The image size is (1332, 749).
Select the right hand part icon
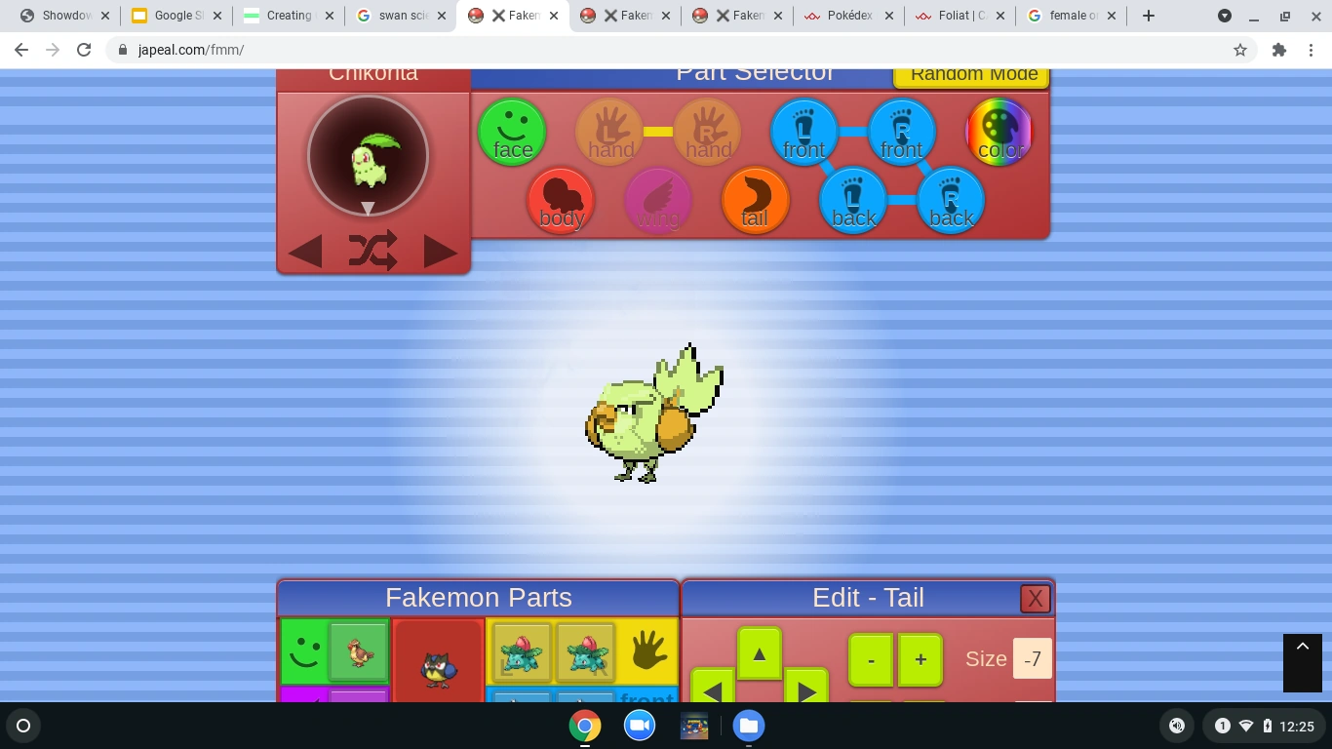[707, 133]
